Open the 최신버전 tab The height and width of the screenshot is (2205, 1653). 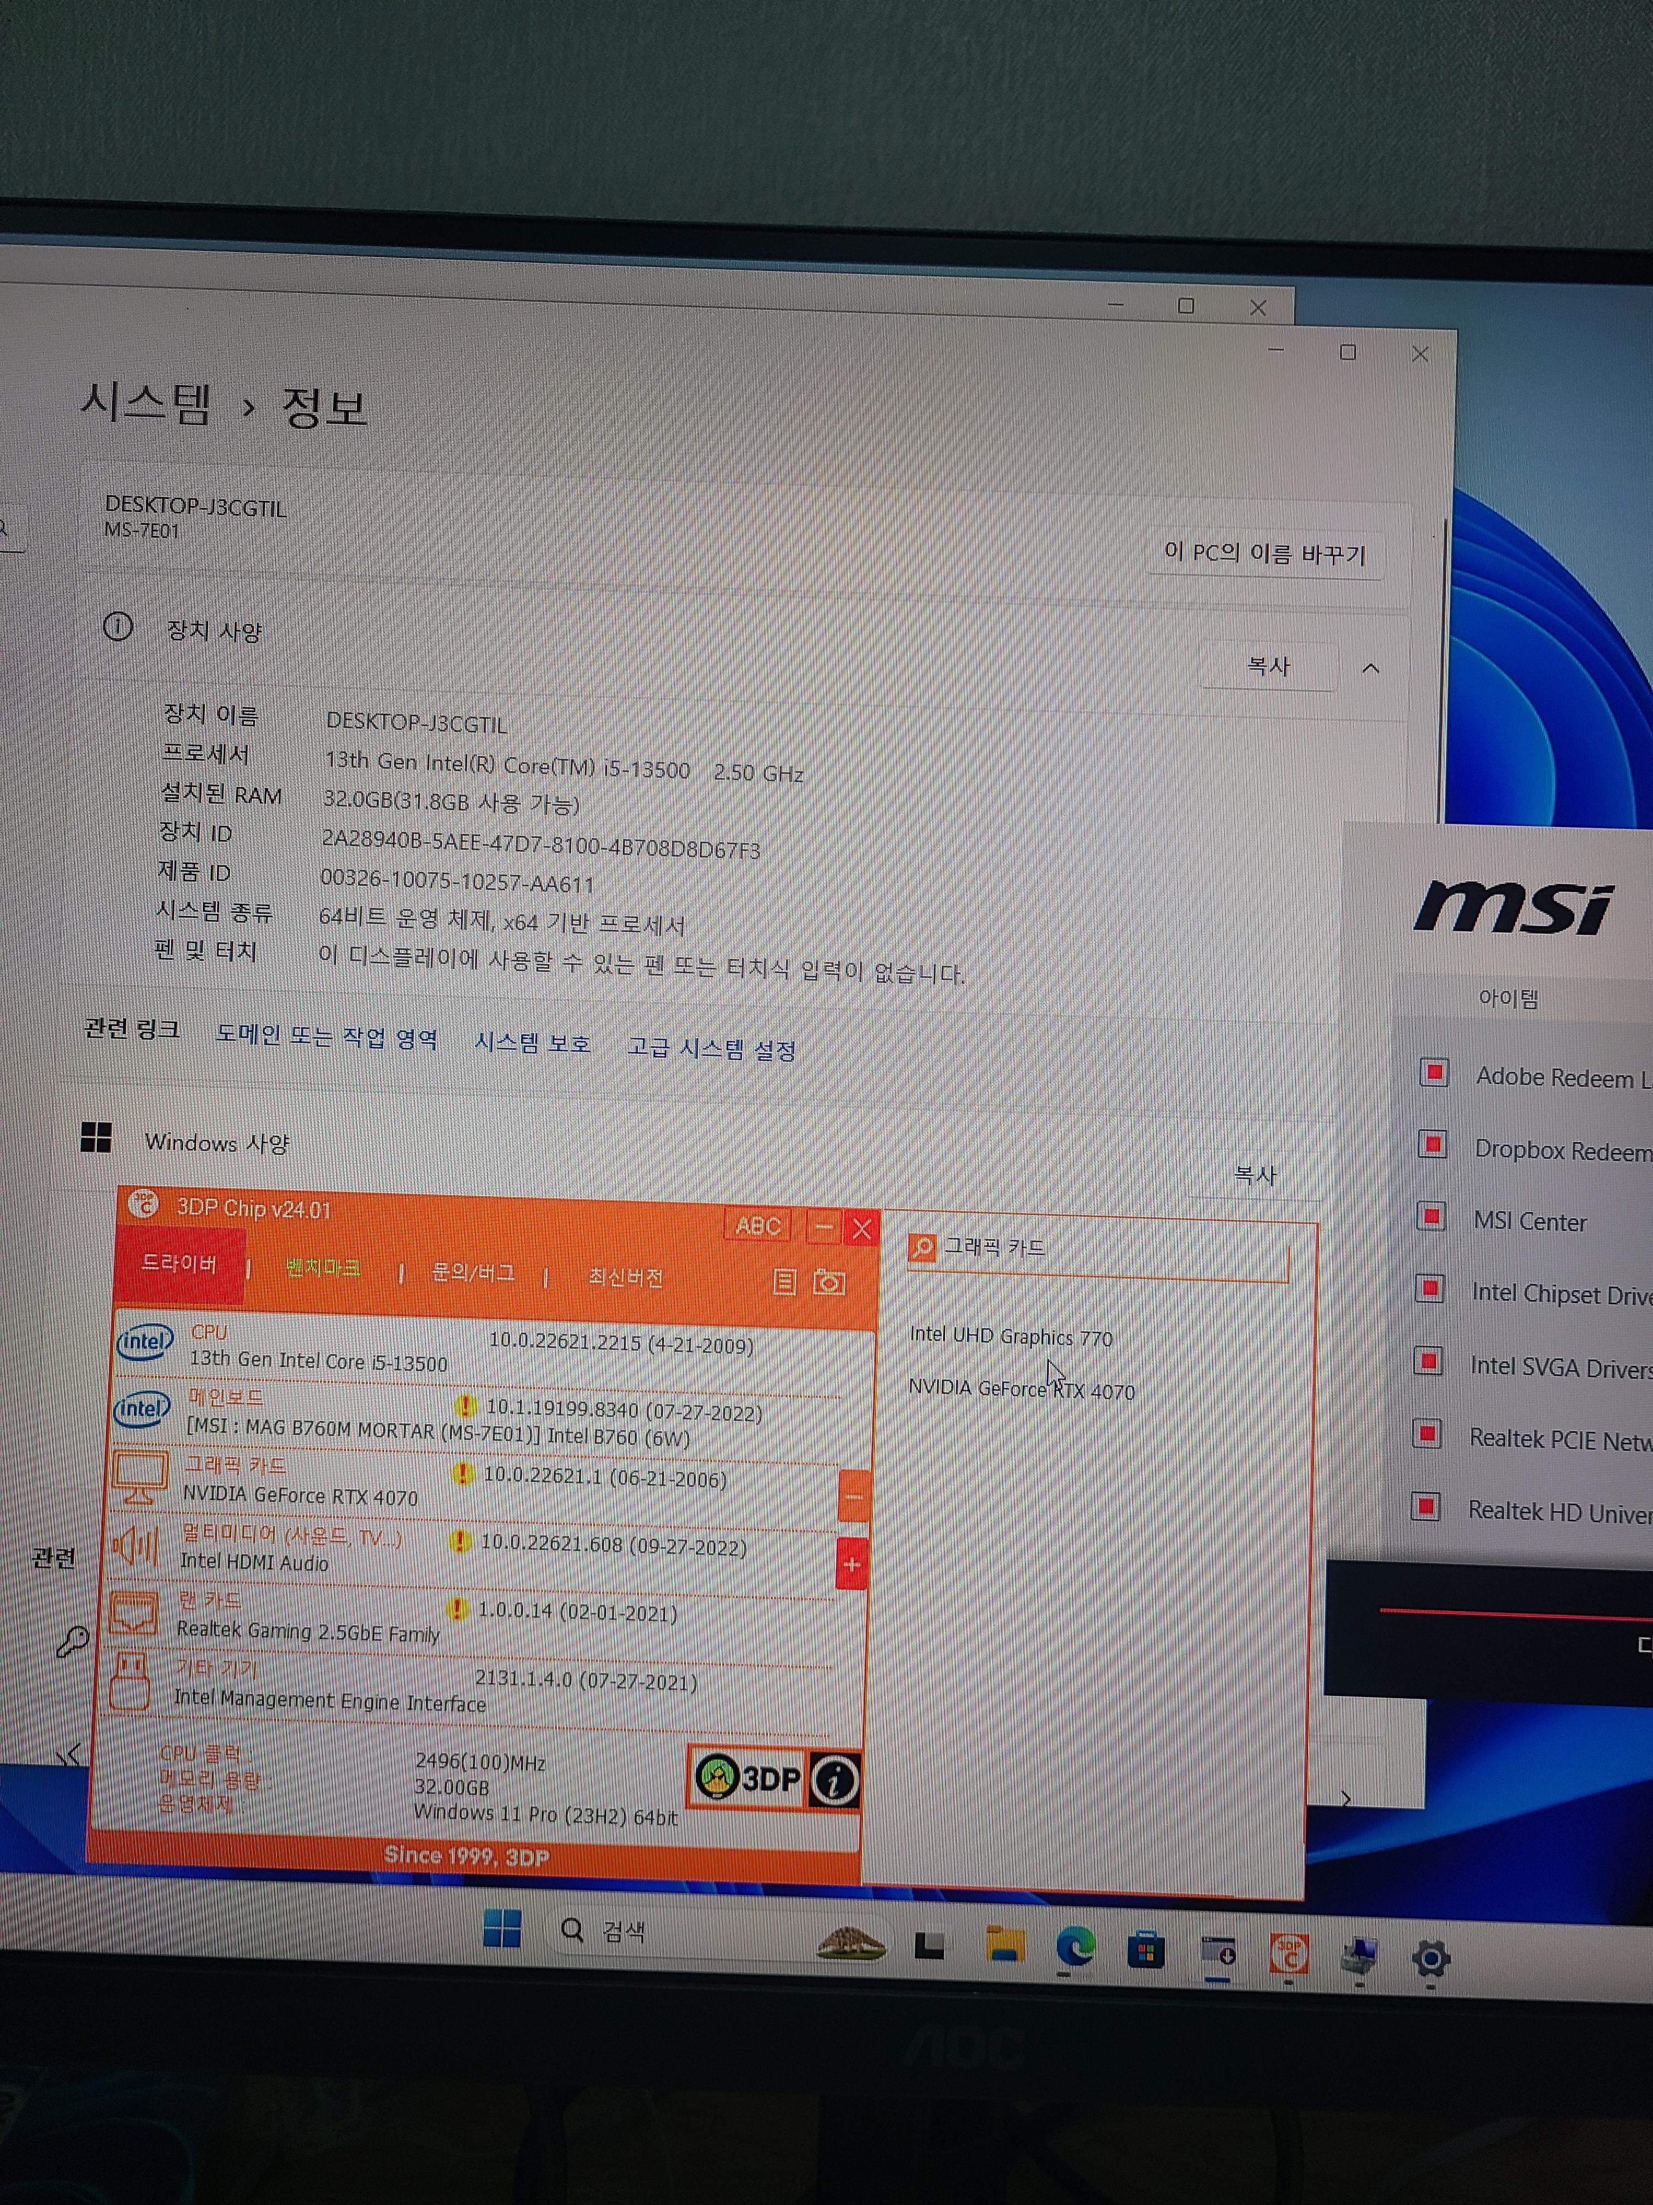(x=626, y=1277)
